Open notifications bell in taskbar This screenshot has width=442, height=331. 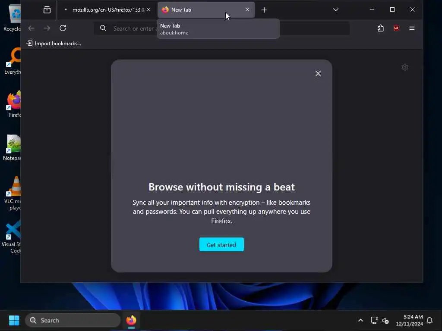point(429,320)
